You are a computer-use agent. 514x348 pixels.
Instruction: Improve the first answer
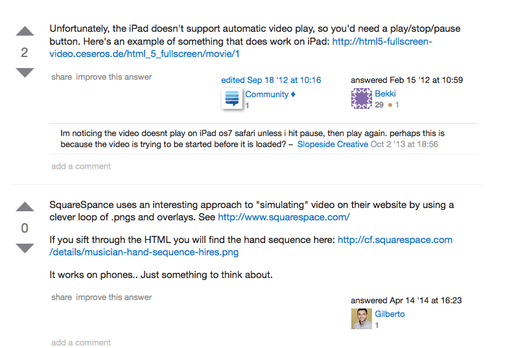(x=114, y=77)
